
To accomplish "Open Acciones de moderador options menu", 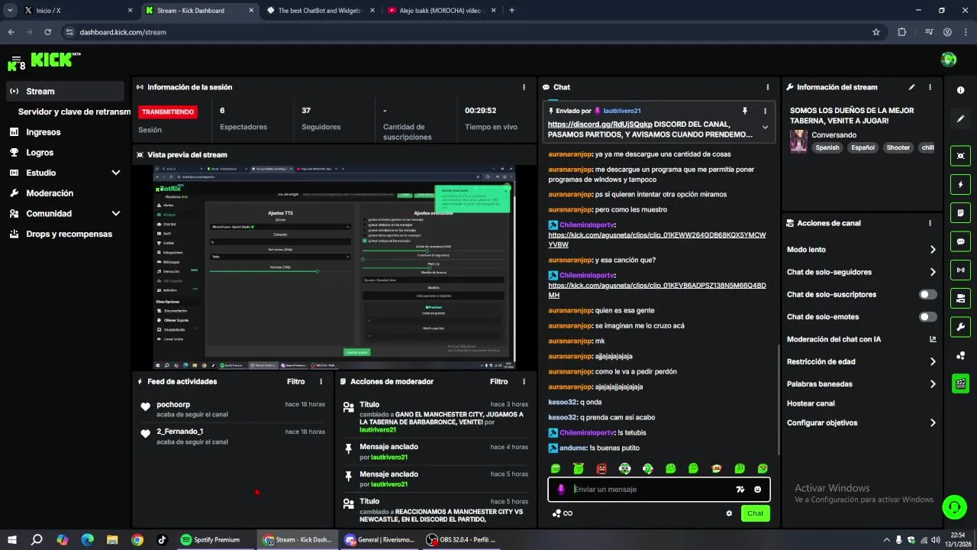I will coord(524,381).
